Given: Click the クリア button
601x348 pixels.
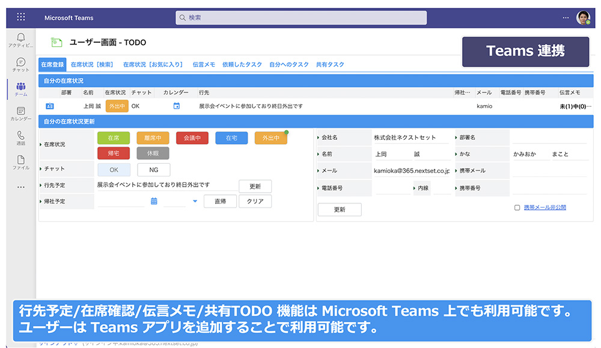Looking at the screenshot, I should [255, 201].
